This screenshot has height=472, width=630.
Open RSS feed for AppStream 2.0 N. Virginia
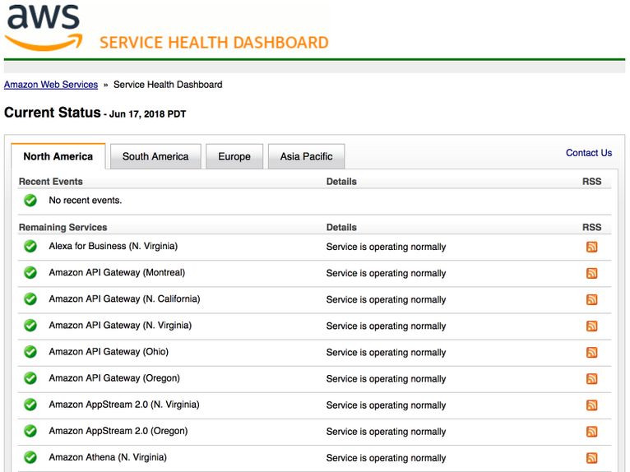(x=591, y=405)
